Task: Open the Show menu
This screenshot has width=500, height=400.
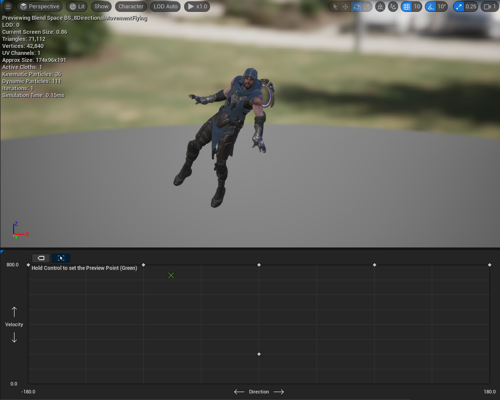Action: pyautogui.click(x=101, y=7)
